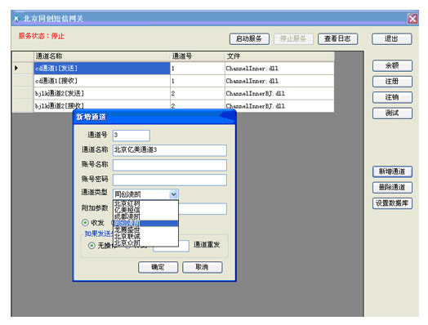Viewport: 428px width, 325px height.
Task: Check balance with 余额 button
Action: [x=392, y=65]
